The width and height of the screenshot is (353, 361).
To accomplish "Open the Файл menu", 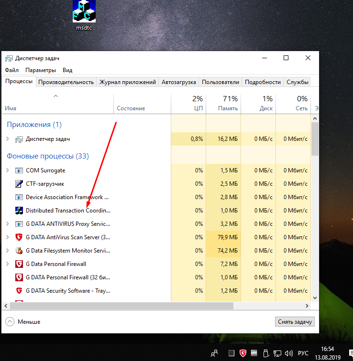I will pyautogui.click(x=11, y=70).
